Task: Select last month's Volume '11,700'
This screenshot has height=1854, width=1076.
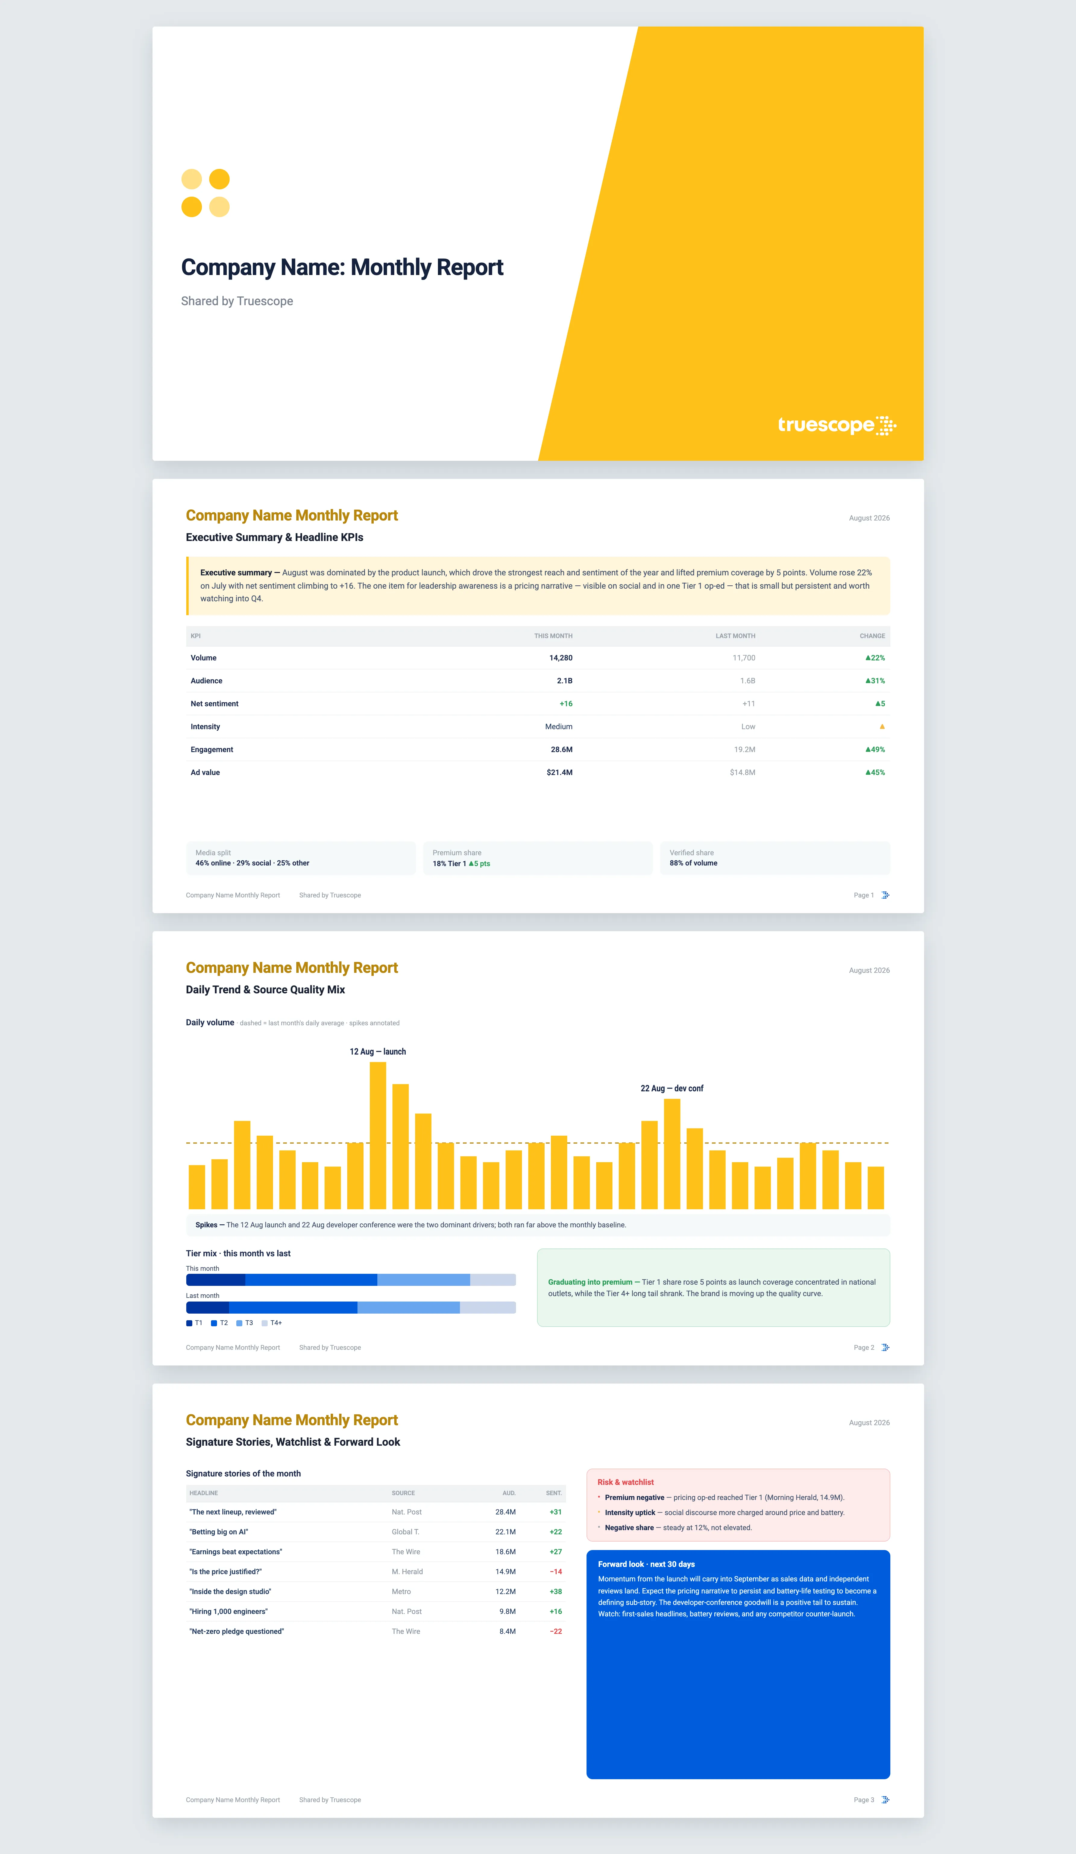Action: [x=744, y=658]
